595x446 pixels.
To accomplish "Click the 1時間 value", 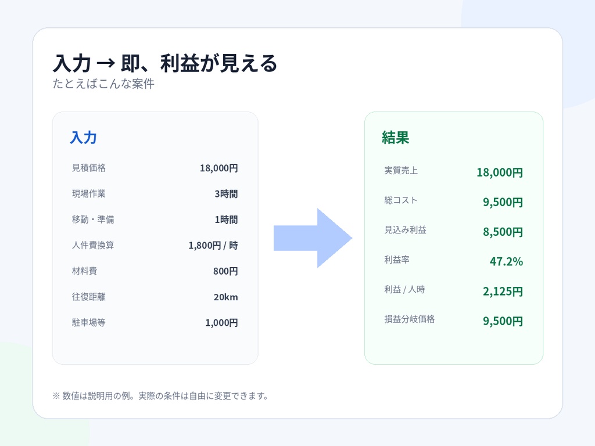I will click(x=226, y=220).
